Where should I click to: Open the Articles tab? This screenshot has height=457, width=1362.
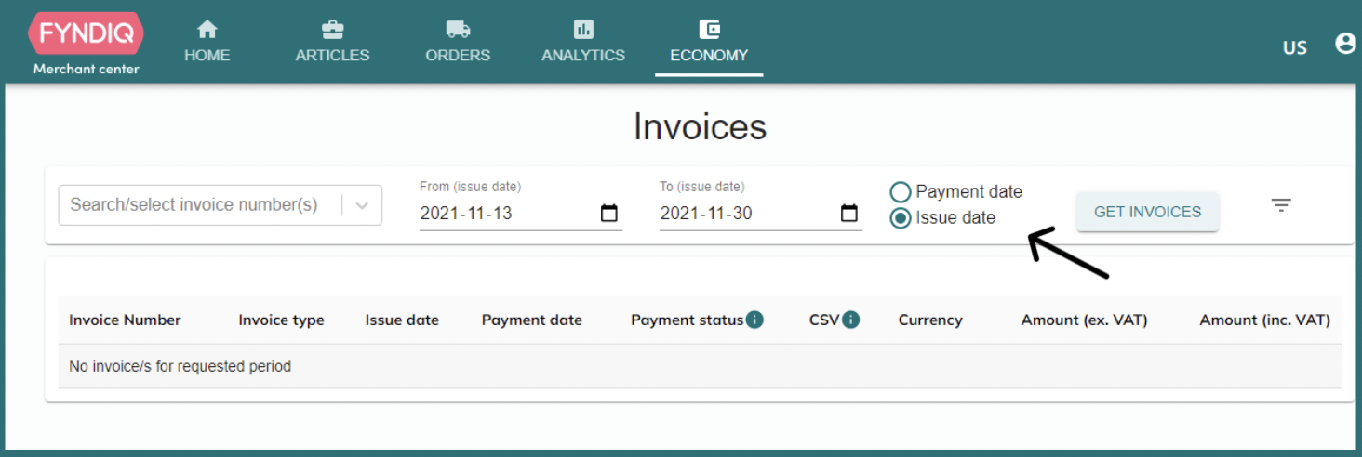pyautogui.click(x=332, y=42)
